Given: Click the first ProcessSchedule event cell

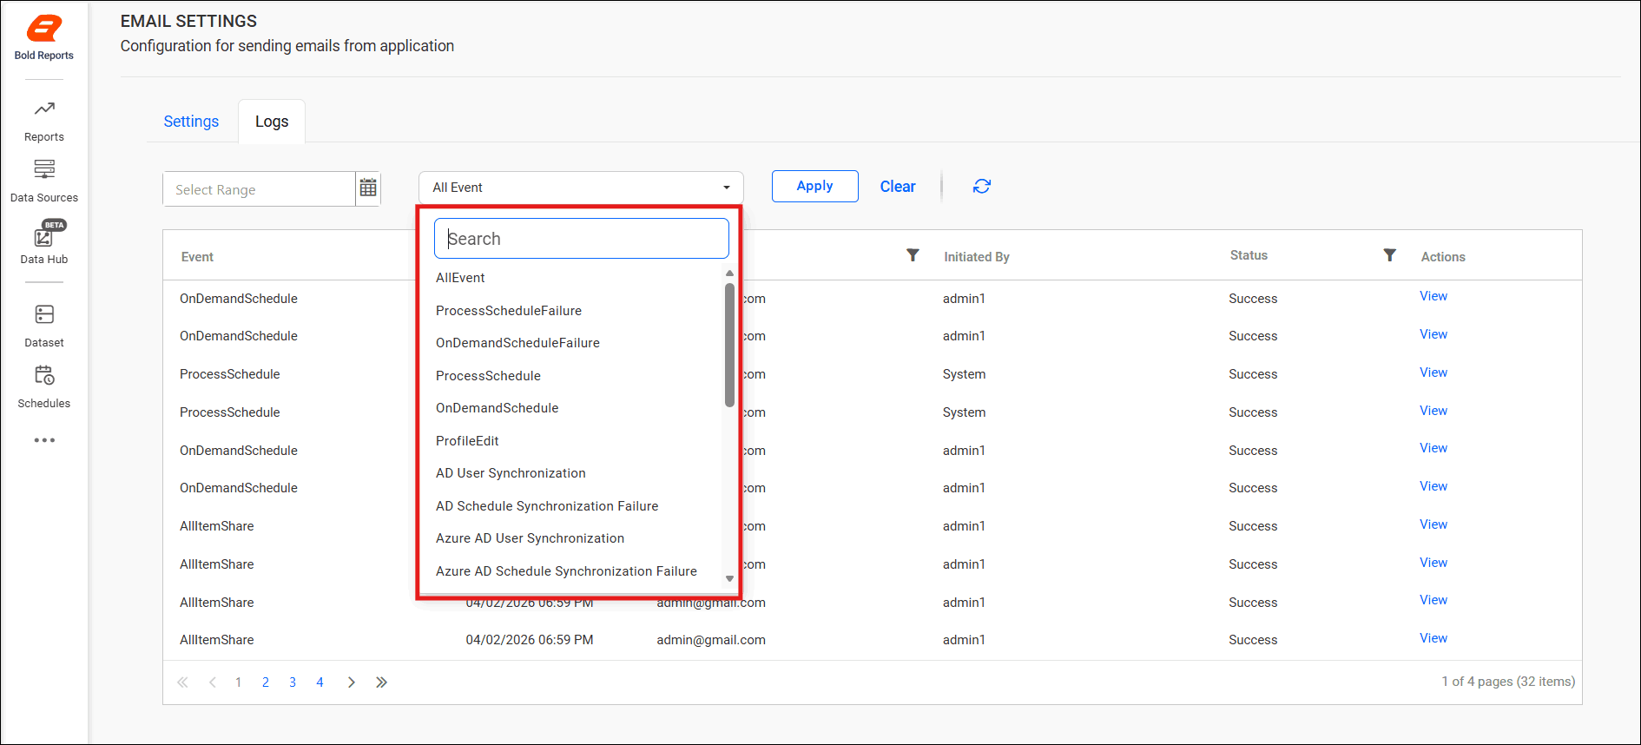Looking at the screenshot, I should (230, 374).
